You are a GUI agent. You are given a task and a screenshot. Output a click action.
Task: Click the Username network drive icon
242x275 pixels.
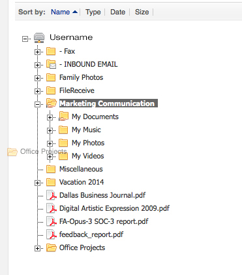pyautogui.click(x=39, y=37)
